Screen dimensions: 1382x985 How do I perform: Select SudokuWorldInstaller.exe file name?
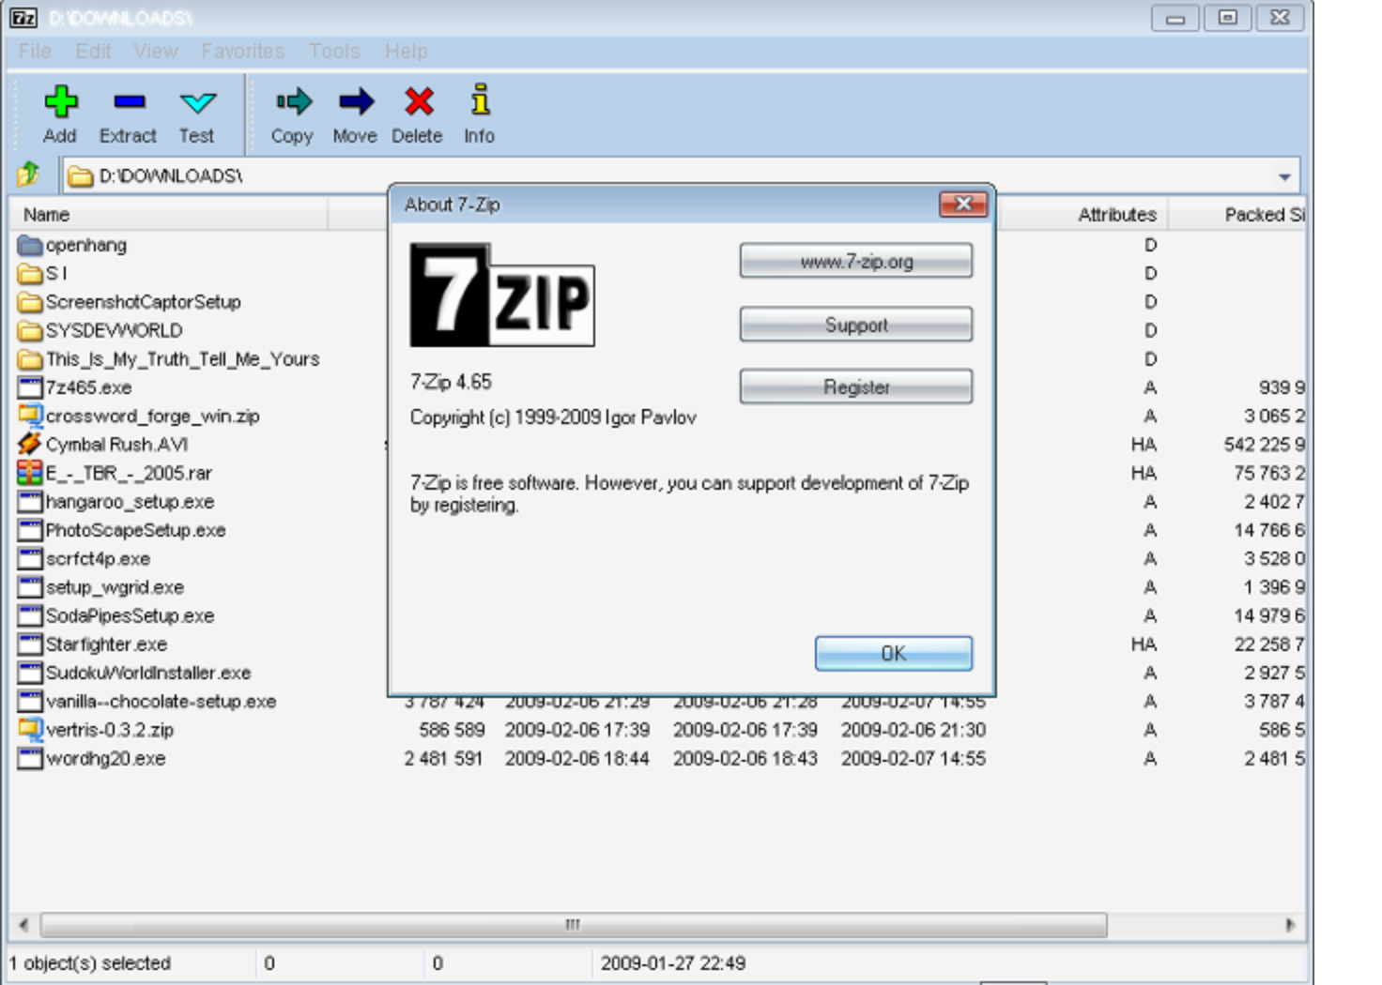[x=148, y=674]
